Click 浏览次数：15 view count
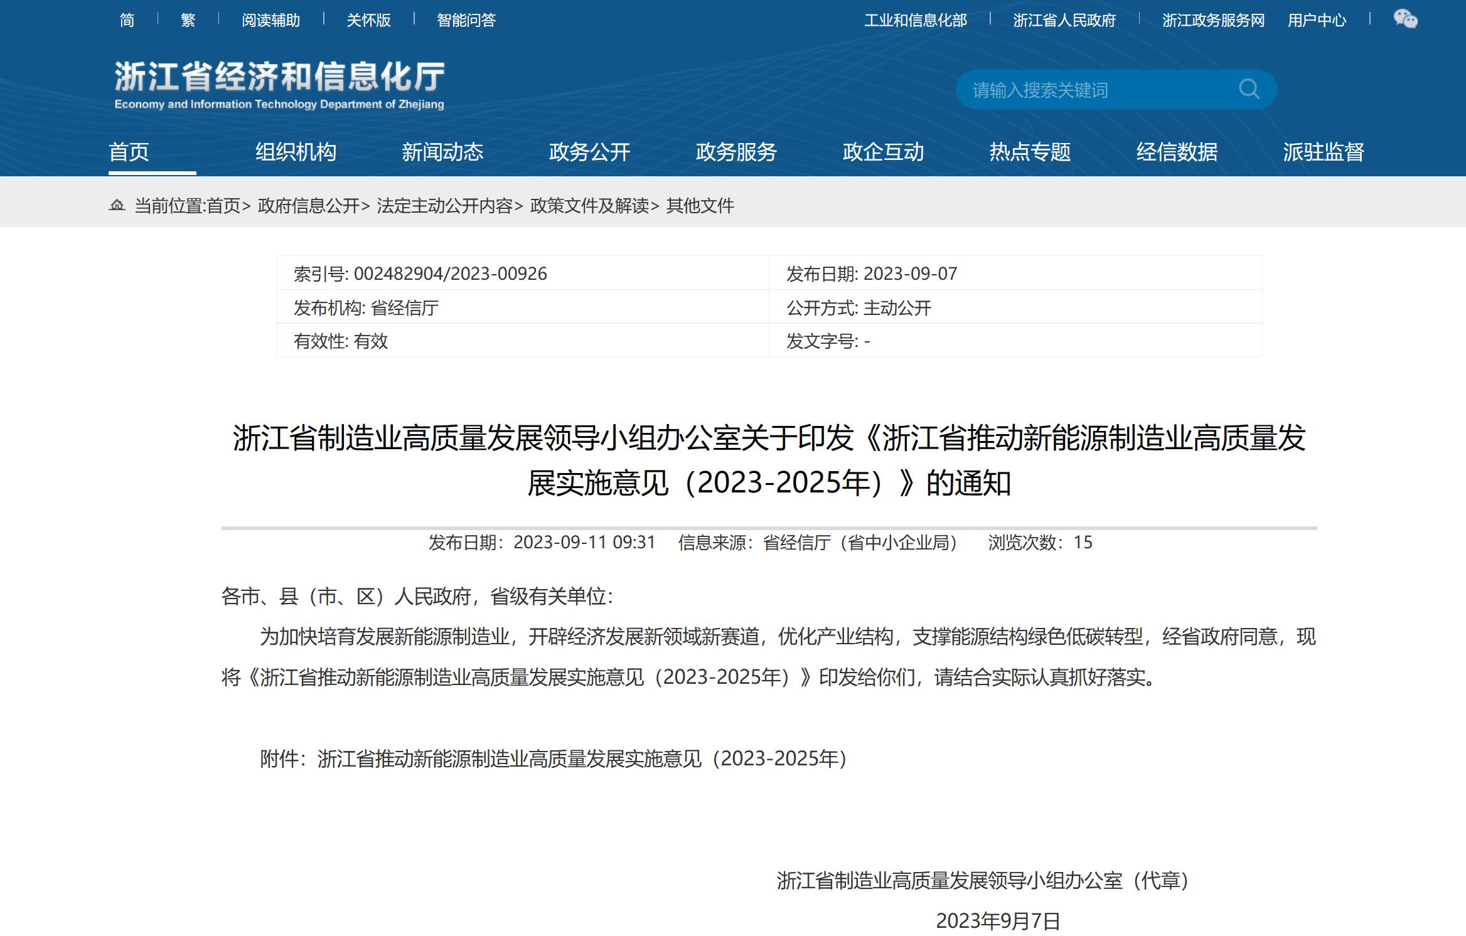Viewport: 1466px width, 936px height. pos(1041,542)
